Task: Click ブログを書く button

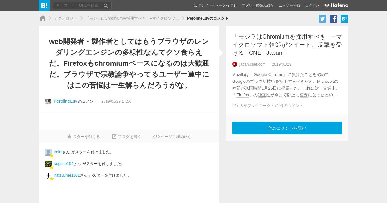Action: click(127, 137)
